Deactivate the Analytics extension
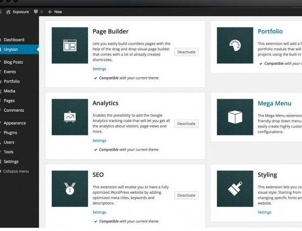This screenshot has height=231, width=302. (186, 124)
